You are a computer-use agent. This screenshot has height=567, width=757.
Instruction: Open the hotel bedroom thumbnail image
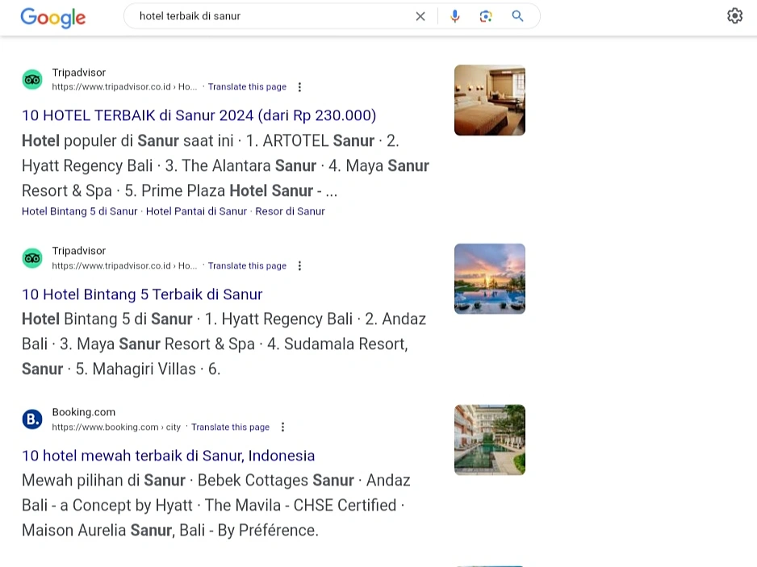490,100
